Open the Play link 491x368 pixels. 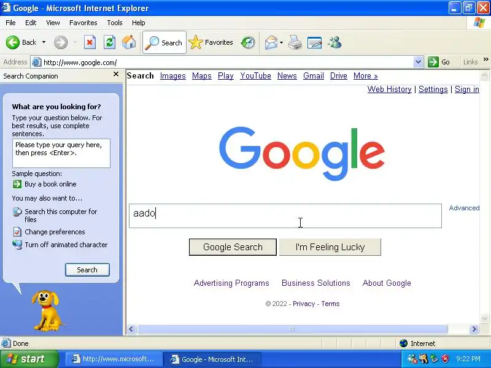[226, 75]
